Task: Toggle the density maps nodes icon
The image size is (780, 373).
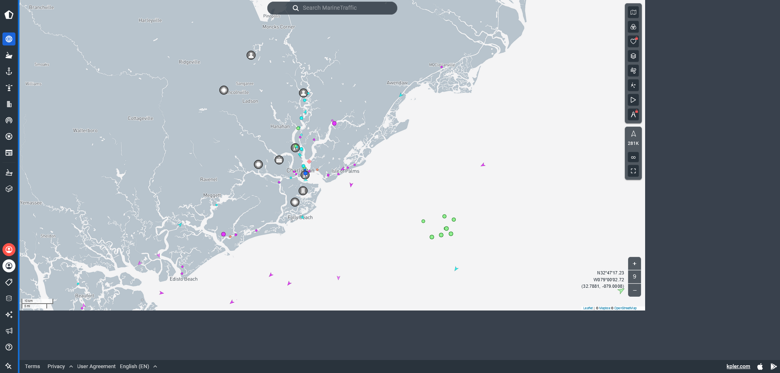Action: tap(633, 85)
